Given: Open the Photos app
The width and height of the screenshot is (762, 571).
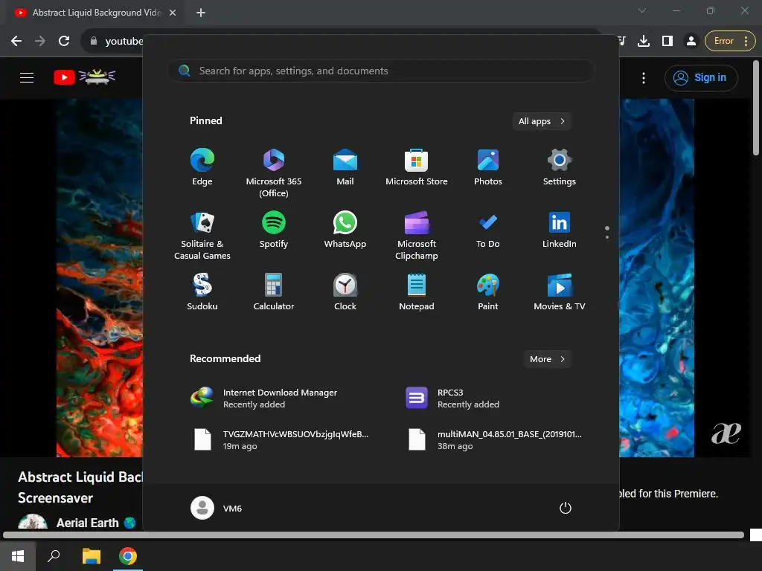Looking at the screenshot, I should click(488, 167).
